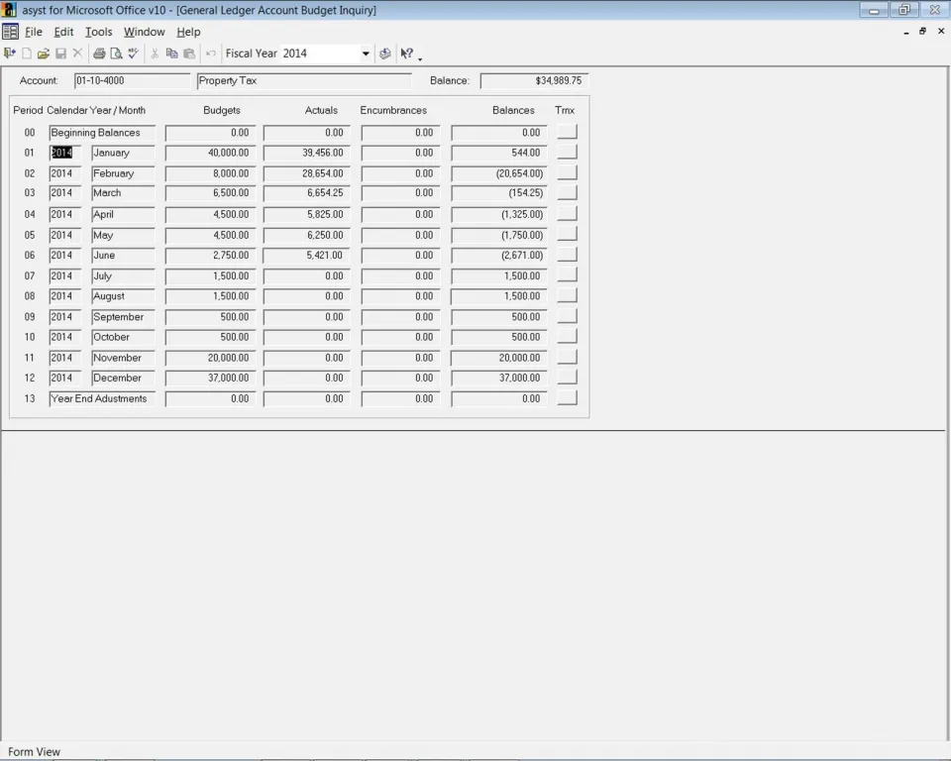Click the Spelling check icon
The width and height of the screenshot is (951, 761).
(x=134, y=54)
